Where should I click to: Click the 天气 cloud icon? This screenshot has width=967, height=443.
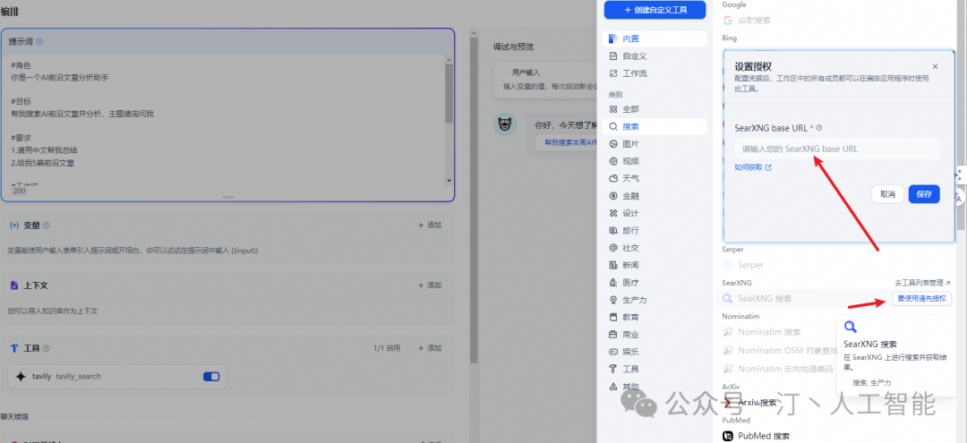point(613,178)
